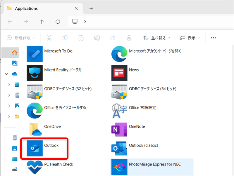Open the 表示 view dropdown

[190, 38]
